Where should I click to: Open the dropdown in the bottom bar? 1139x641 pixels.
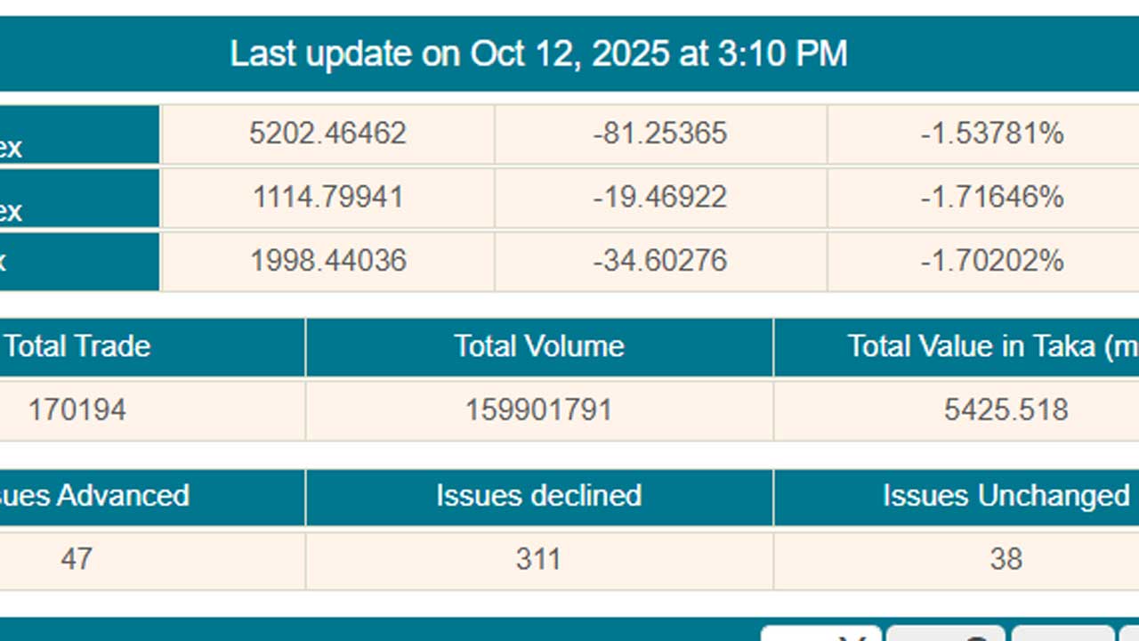821,633
